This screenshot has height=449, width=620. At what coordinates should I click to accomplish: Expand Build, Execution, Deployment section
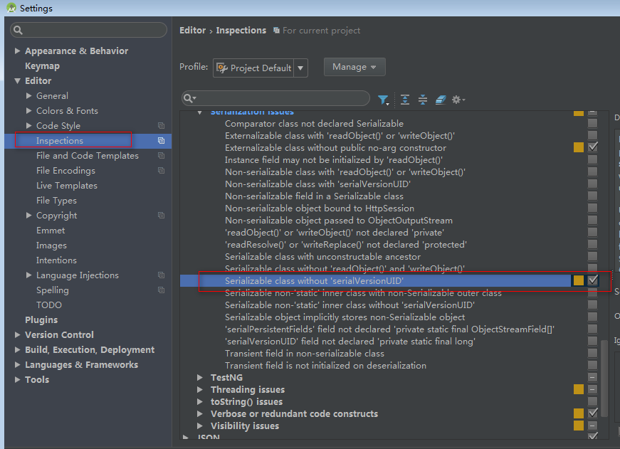point(17,350)
